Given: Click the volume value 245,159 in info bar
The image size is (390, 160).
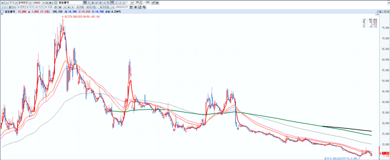Looking at the screenshot, I should point(57,11).
